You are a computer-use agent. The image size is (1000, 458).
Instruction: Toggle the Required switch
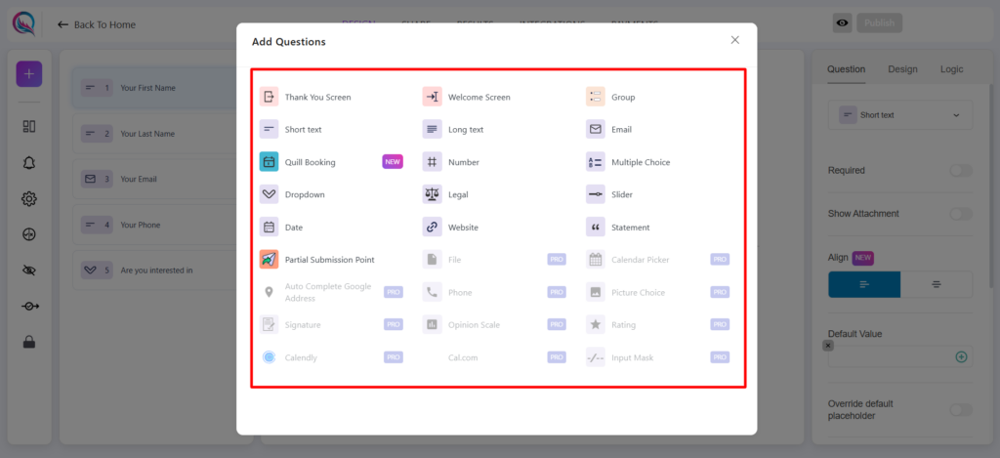960,171
